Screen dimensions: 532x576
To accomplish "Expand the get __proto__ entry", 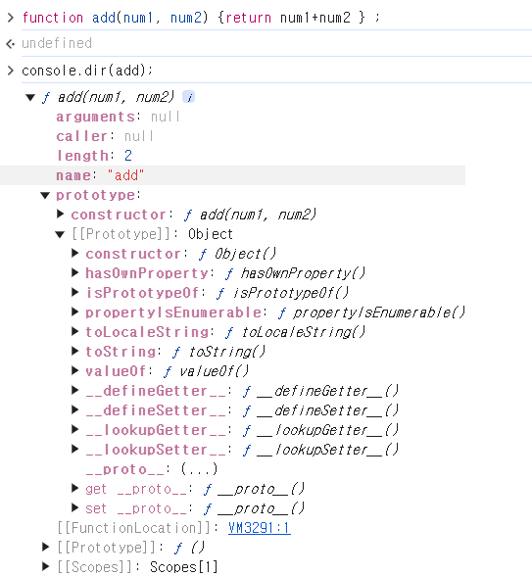I will (x=74, y=488).
